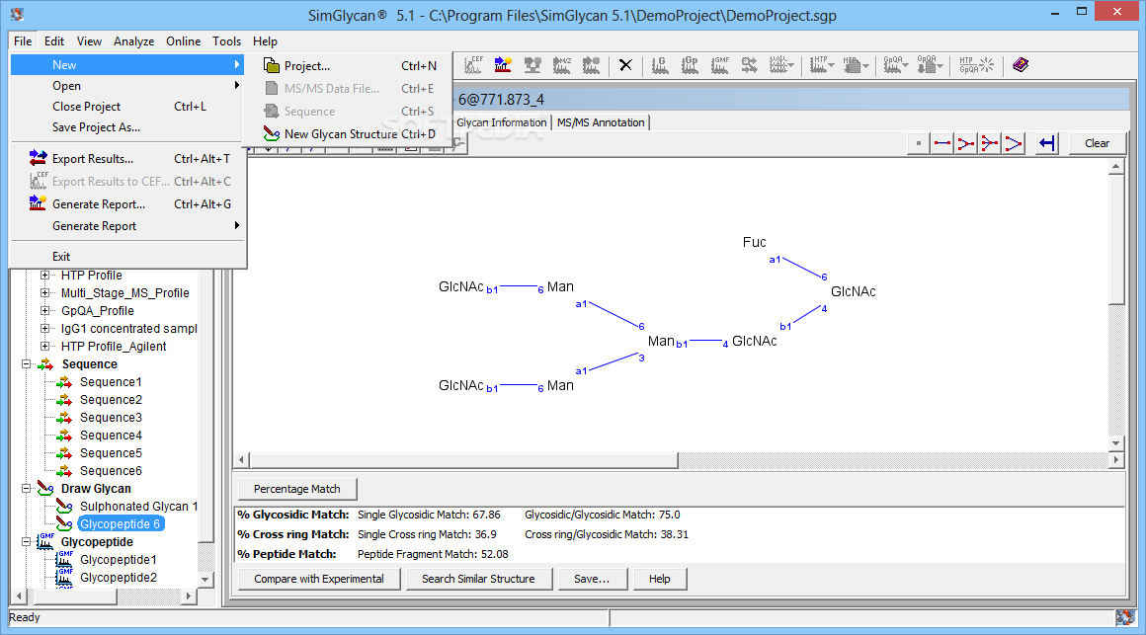Click the black X delete toolbar icon

pos(625,65)
